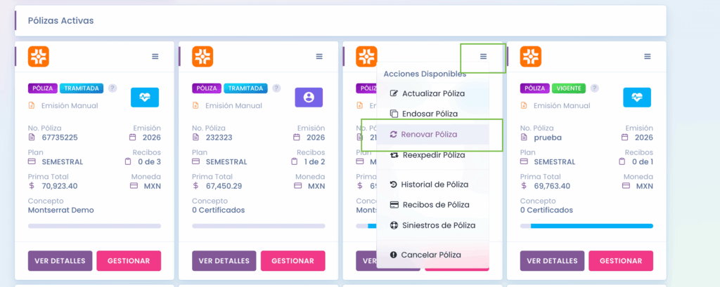The width and height of the screenshot is (720, 287).
Task: Click insurer logo on policy 232323 card
Action: (x=202, y=56)
